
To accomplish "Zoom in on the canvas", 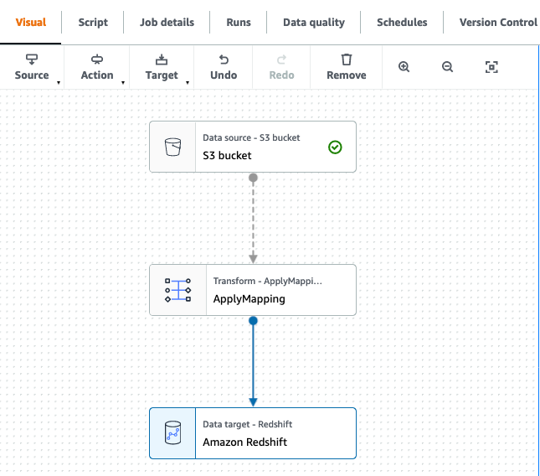I will 404,67.
